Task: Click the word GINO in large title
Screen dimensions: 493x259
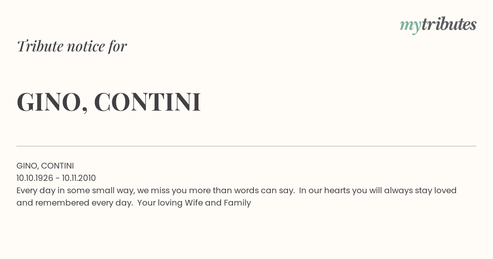Action: click(x=49, y=102)
